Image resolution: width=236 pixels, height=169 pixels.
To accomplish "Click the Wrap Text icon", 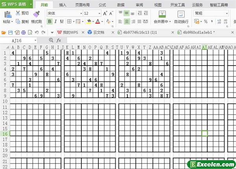I will (181, 15).
